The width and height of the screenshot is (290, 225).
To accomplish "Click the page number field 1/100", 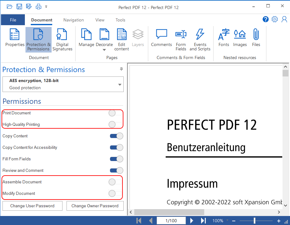I will click(x=171, y=221).
